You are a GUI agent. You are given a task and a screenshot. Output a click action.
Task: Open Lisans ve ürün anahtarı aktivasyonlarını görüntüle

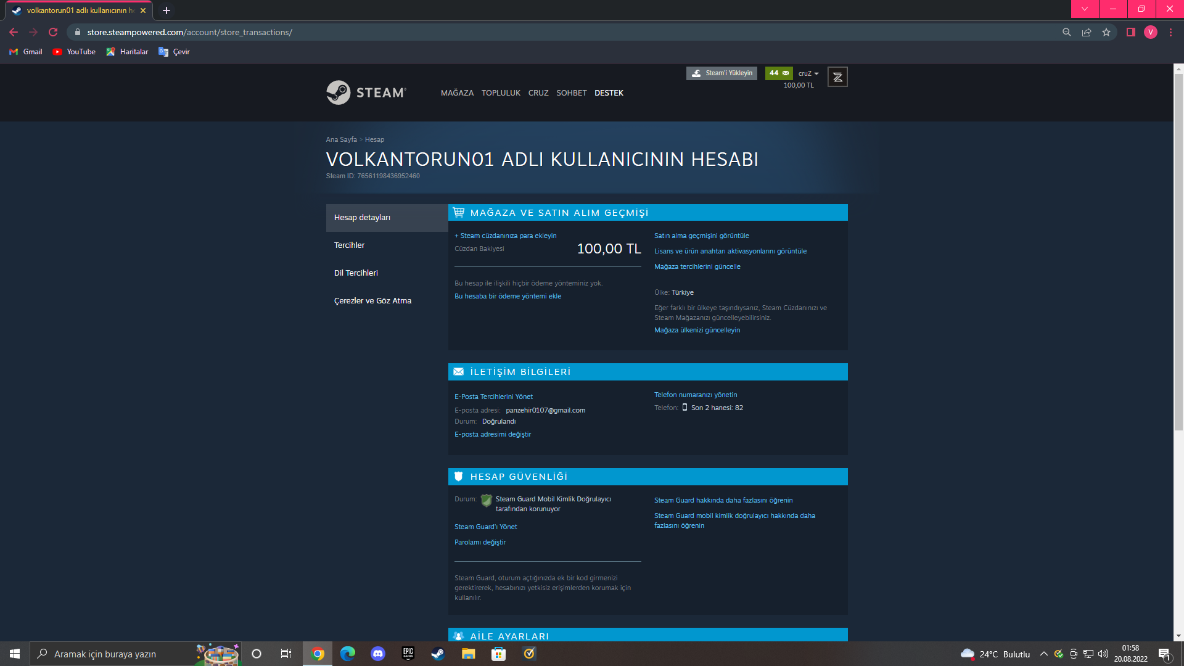pyautogui.click(x=730, y=251)
